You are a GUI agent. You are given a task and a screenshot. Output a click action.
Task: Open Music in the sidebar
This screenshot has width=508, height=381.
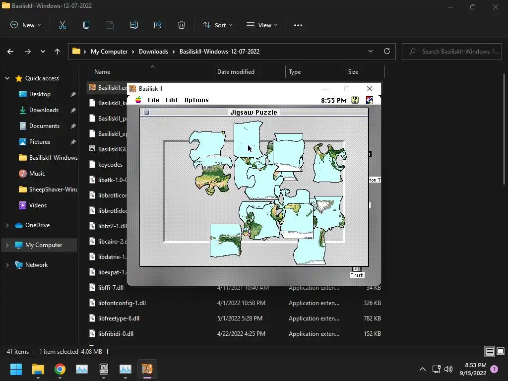(x=37, y=174)
